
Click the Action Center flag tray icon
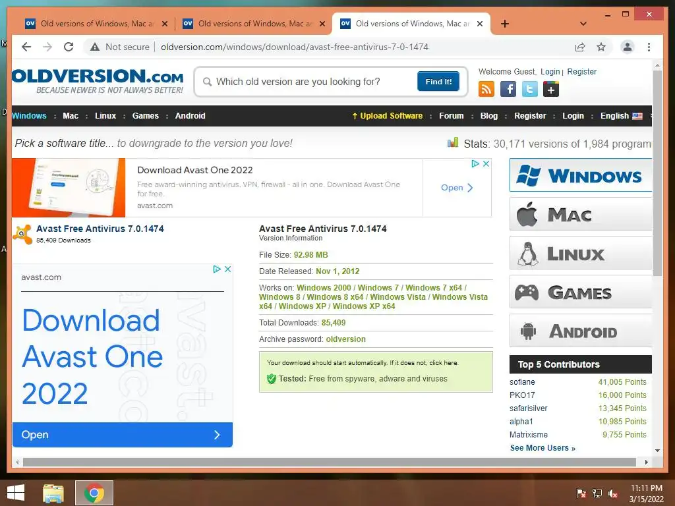click(x=581, y=493)
